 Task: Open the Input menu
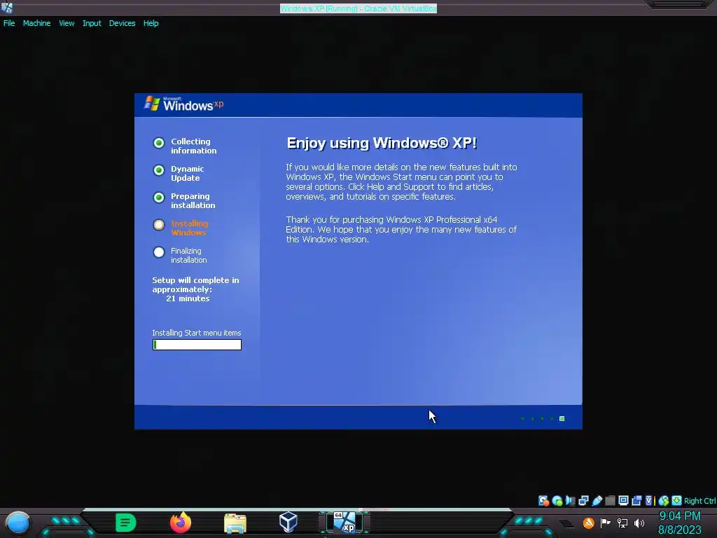[92, 23]
